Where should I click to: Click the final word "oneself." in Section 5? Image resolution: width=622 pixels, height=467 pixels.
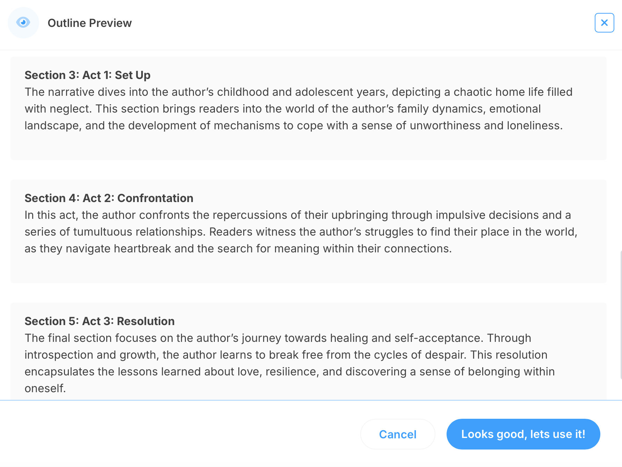pyautogui.click(x=45, y=388)
